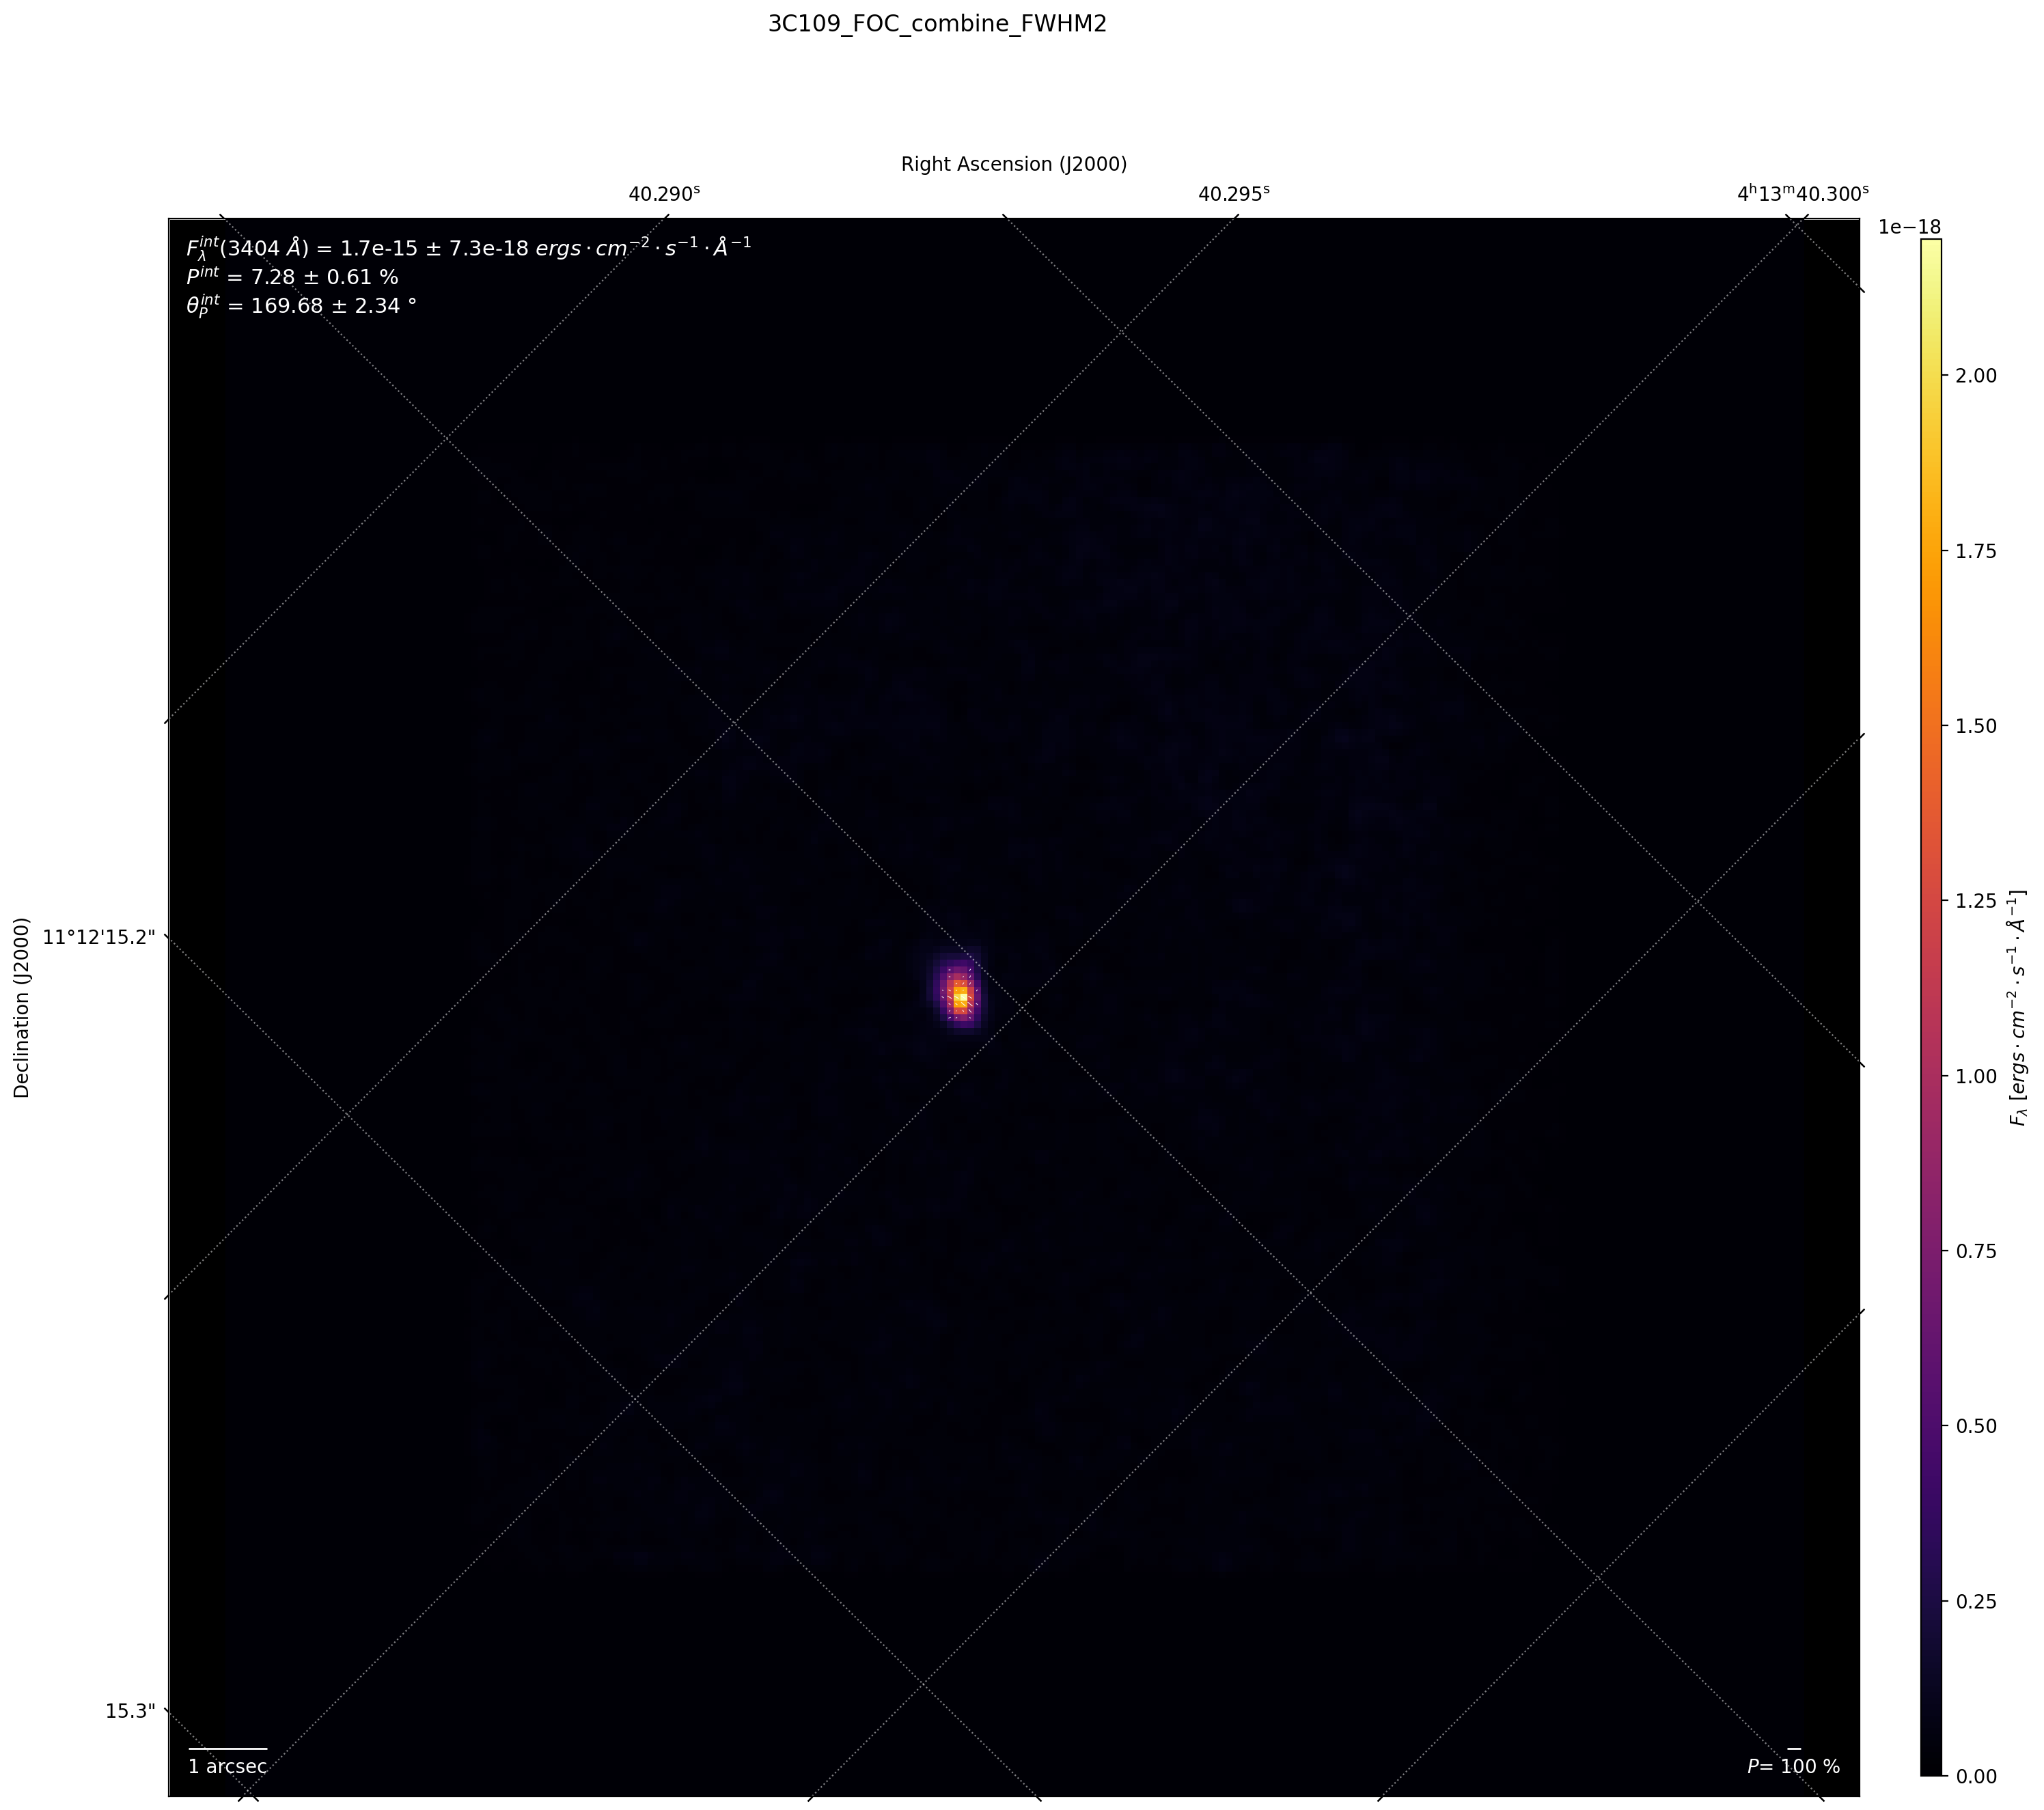Click the plot title 3C109_FOC_combine_FWHM2
Viewport: 2044px width, 1810px height.
pos(937,25)
